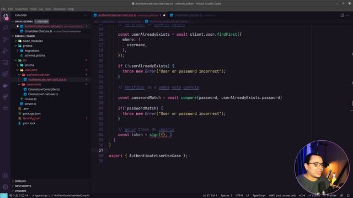The height and width of the screenshot is (198, 353).
Task: Click AWS (not connected) in status bar
Action: pos(282,196)
